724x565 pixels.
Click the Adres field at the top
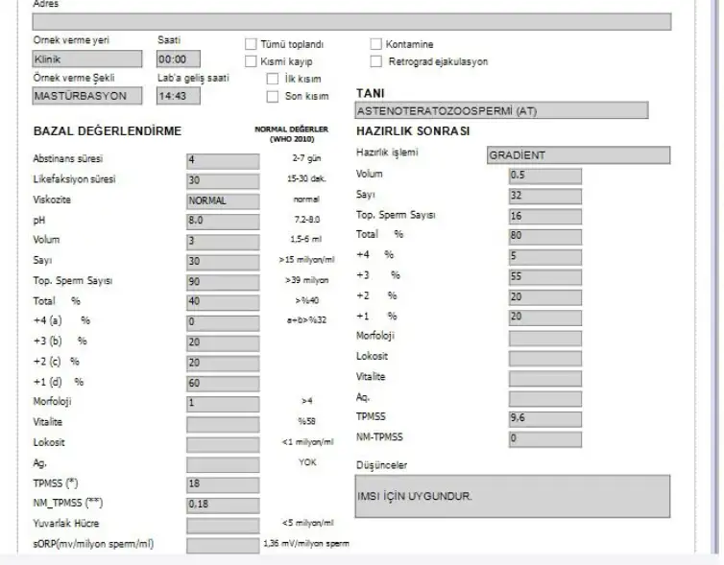(x=351, y=22)
